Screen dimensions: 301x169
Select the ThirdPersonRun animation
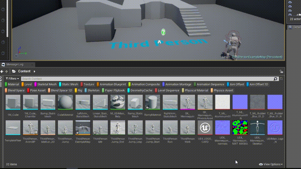170,132
